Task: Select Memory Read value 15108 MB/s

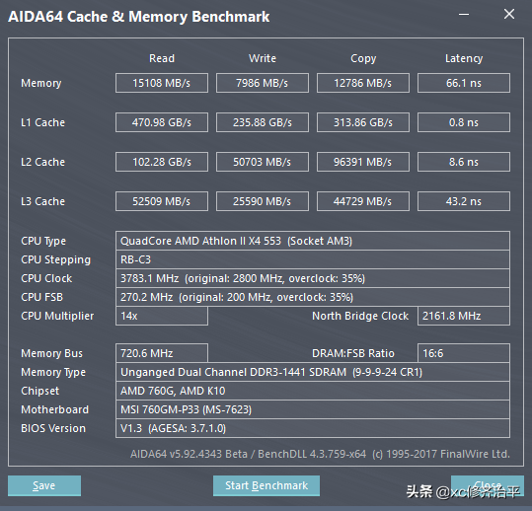Action: (162, 83)
